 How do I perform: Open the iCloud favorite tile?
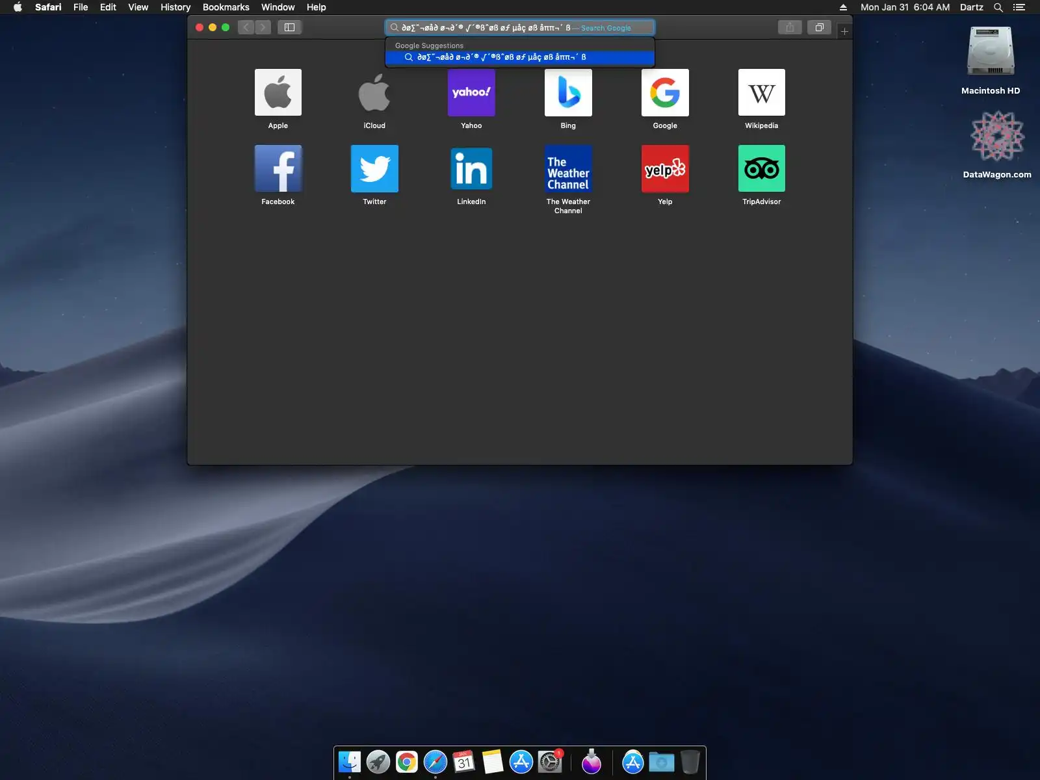tap(374, 92)
